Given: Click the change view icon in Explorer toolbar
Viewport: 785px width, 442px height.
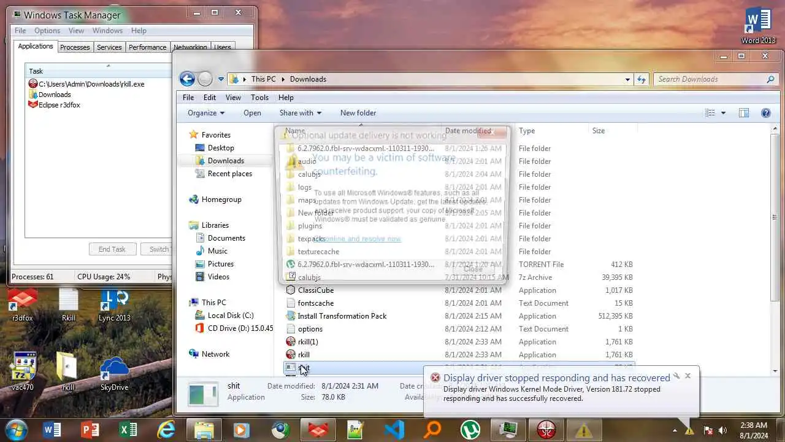Looking at the screenshot, I should pyautogui.click(x=710, y=113).
